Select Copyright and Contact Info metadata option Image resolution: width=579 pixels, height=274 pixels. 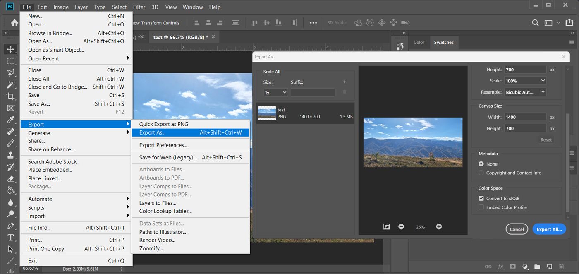[481, 173]
